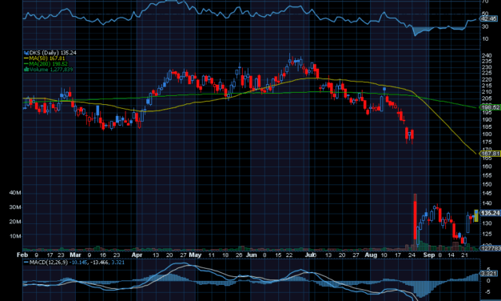The image size is (501, 301).
Task: Click the 42.45 RSI value tag
Action: (489, 18)
